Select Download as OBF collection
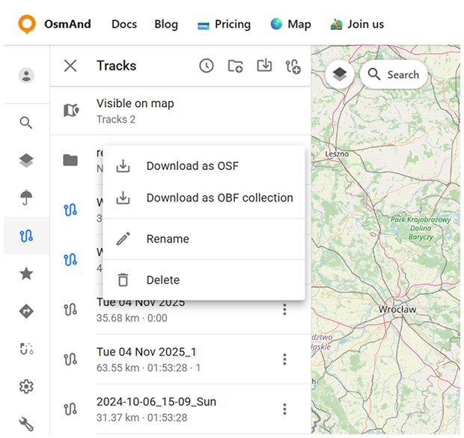The width and height of the screenshot is (464, 438). pos(219,198)
